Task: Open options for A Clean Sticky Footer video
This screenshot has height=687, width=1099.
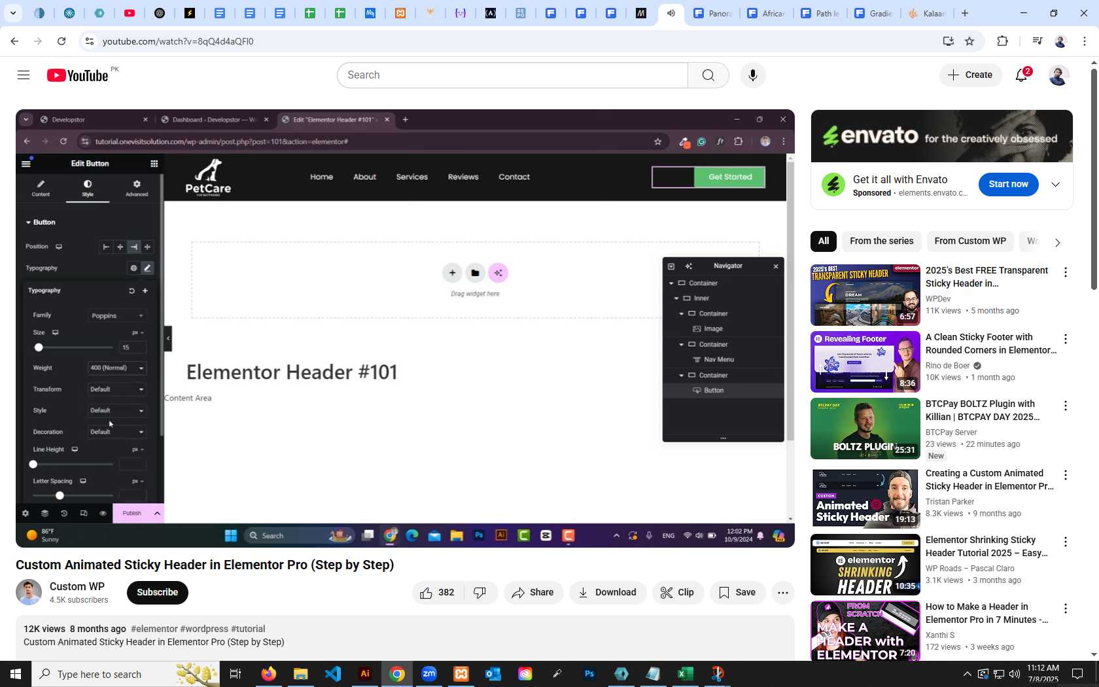Action: pos(1066,339)
